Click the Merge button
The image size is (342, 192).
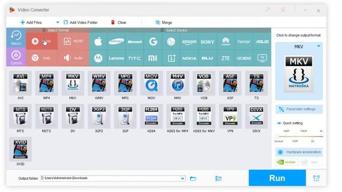[x=164, y=22]
